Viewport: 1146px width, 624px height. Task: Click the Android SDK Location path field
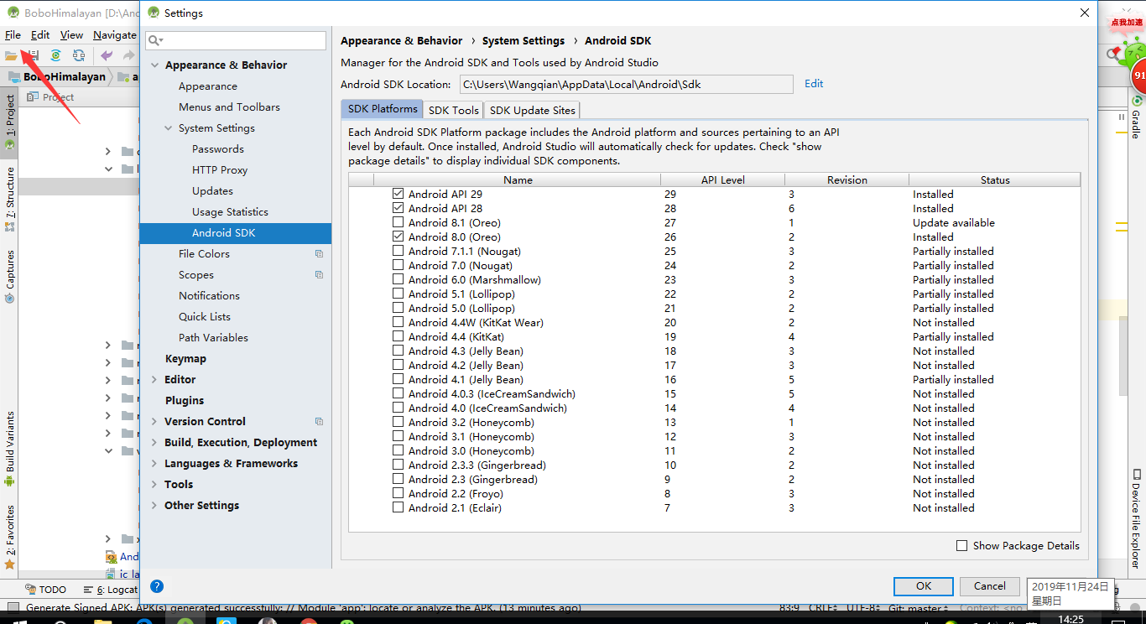[626, 84]
